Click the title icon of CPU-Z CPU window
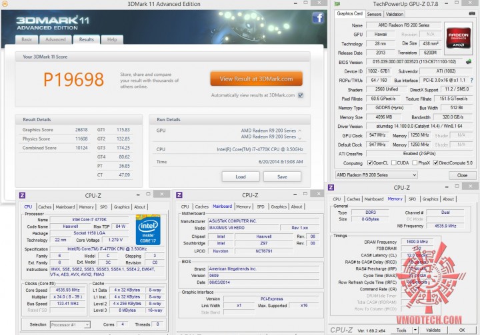The image size is (480, 335). [x=22, y=195]
